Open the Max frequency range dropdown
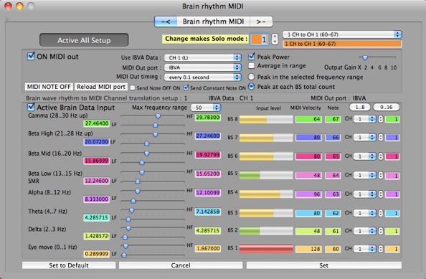Image resolution: width=426 pixels, height=279 pixels. pyautogui.click(x=206, y=108)
